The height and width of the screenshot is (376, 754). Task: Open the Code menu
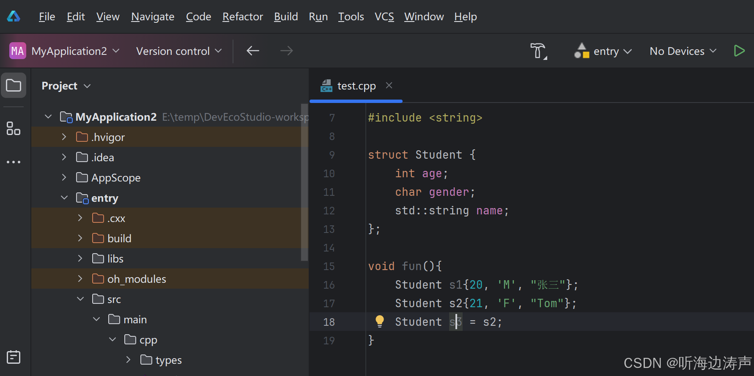(198, 16)
